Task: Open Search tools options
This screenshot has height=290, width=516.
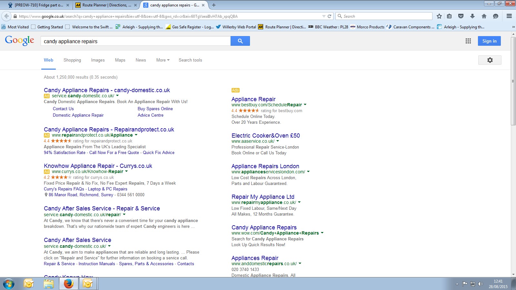Action: [190, 60]
